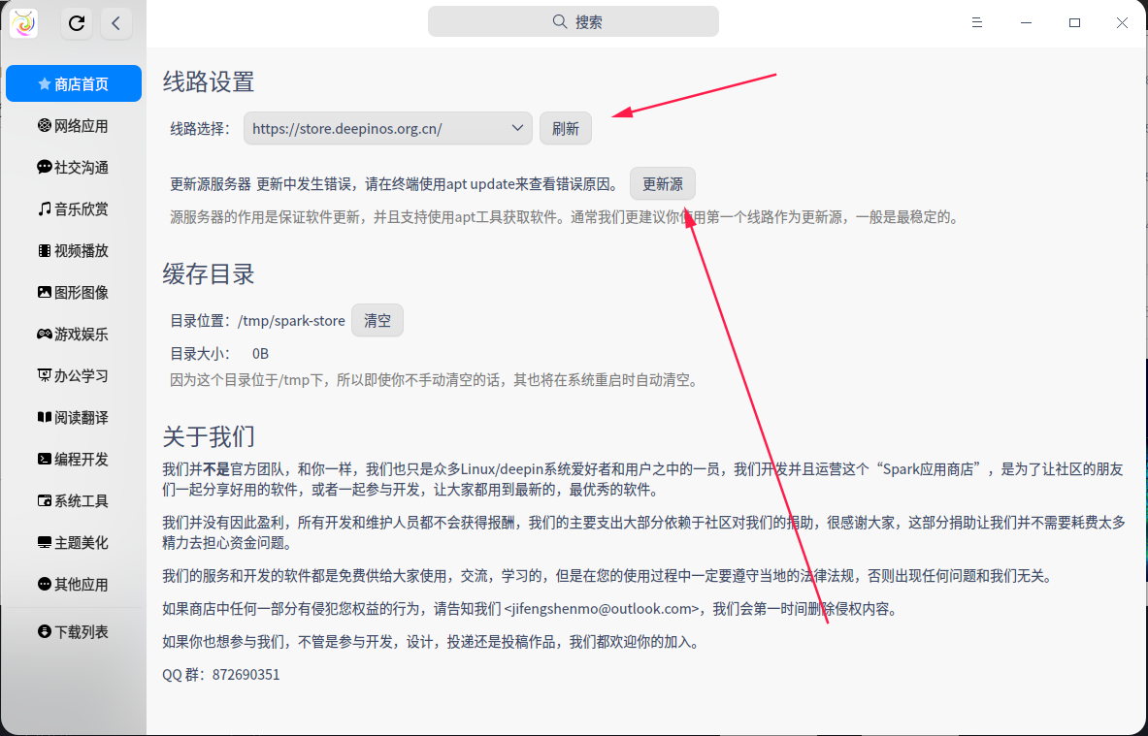The width and height of the screenshot is (1148, 736).
Task: Open the 下载列表 download list
Action: pyautogui.click(x=73, y=631)
